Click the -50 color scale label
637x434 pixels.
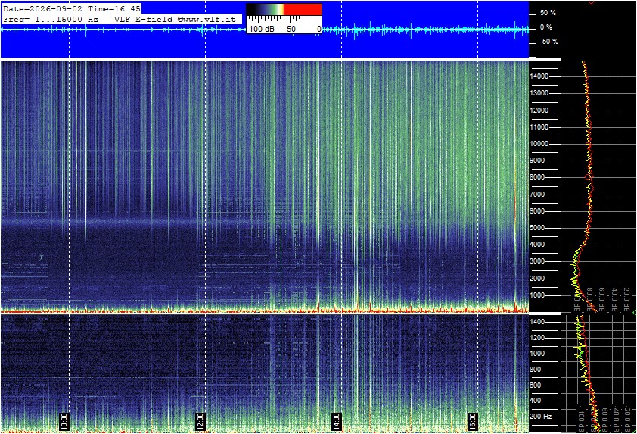pyautogui.click(x=290, y=29)
